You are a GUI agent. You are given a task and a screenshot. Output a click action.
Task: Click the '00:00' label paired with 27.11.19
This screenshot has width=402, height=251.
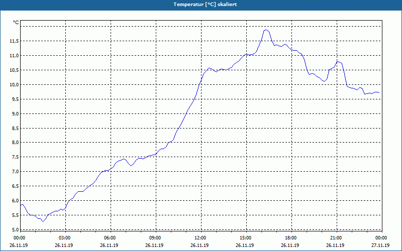click(381, 238)
